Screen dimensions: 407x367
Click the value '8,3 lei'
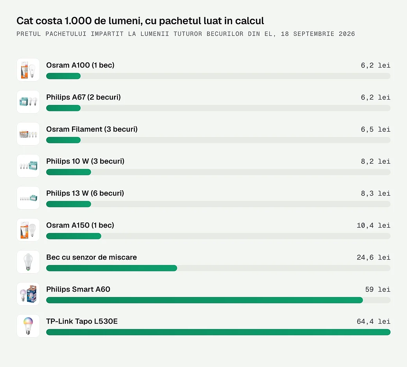(x=375, y=194)
